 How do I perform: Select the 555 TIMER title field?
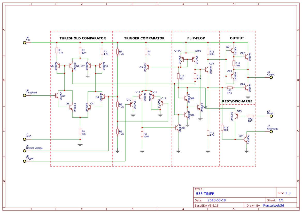coord(205,194)
